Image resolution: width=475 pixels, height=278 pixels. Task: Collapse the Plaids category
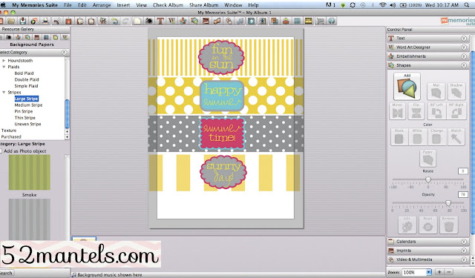tap(4, 67)
